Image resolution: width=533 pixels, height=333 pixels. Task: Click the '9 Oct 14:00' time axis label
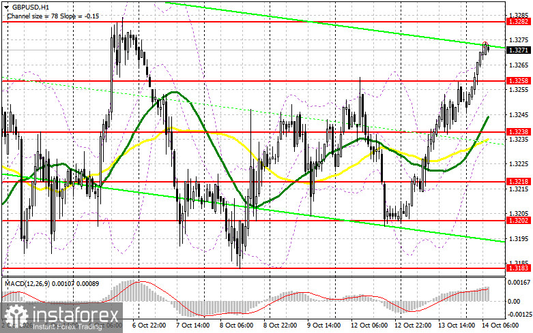pos(323,326)
